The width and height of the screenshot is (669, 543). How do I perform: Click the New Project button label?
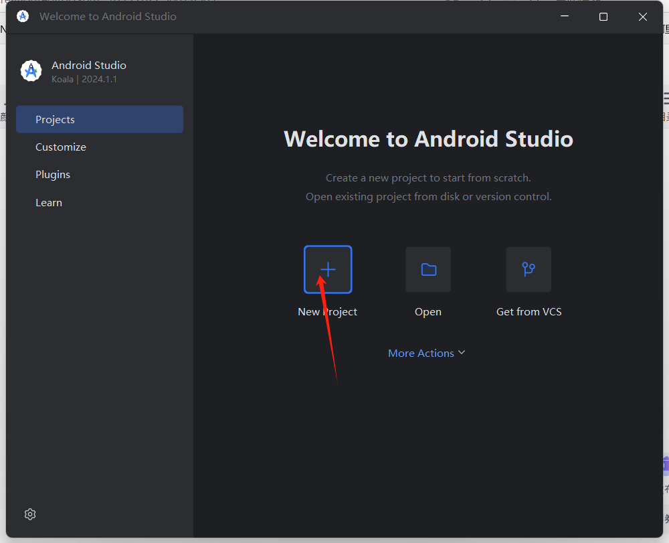327,311
